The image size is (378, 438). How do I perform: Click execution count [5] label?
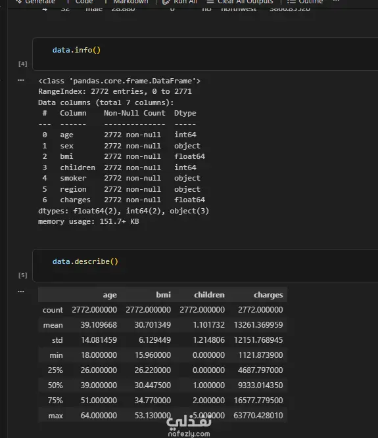pyautogui.click(x=22, y=275)
